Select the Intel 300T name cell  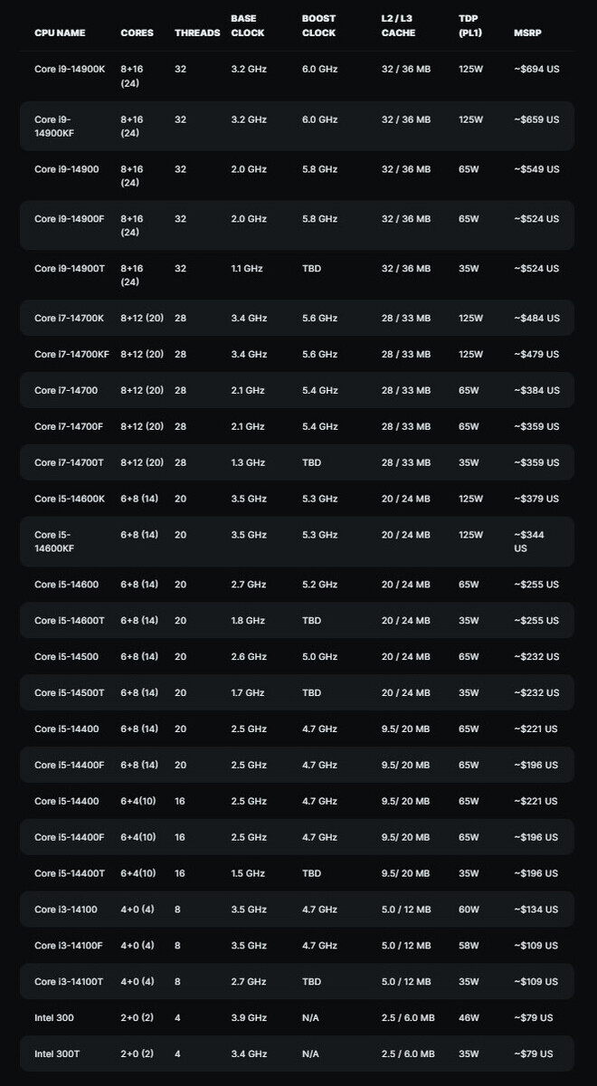pyautogui.click(x=57, y=1054)
